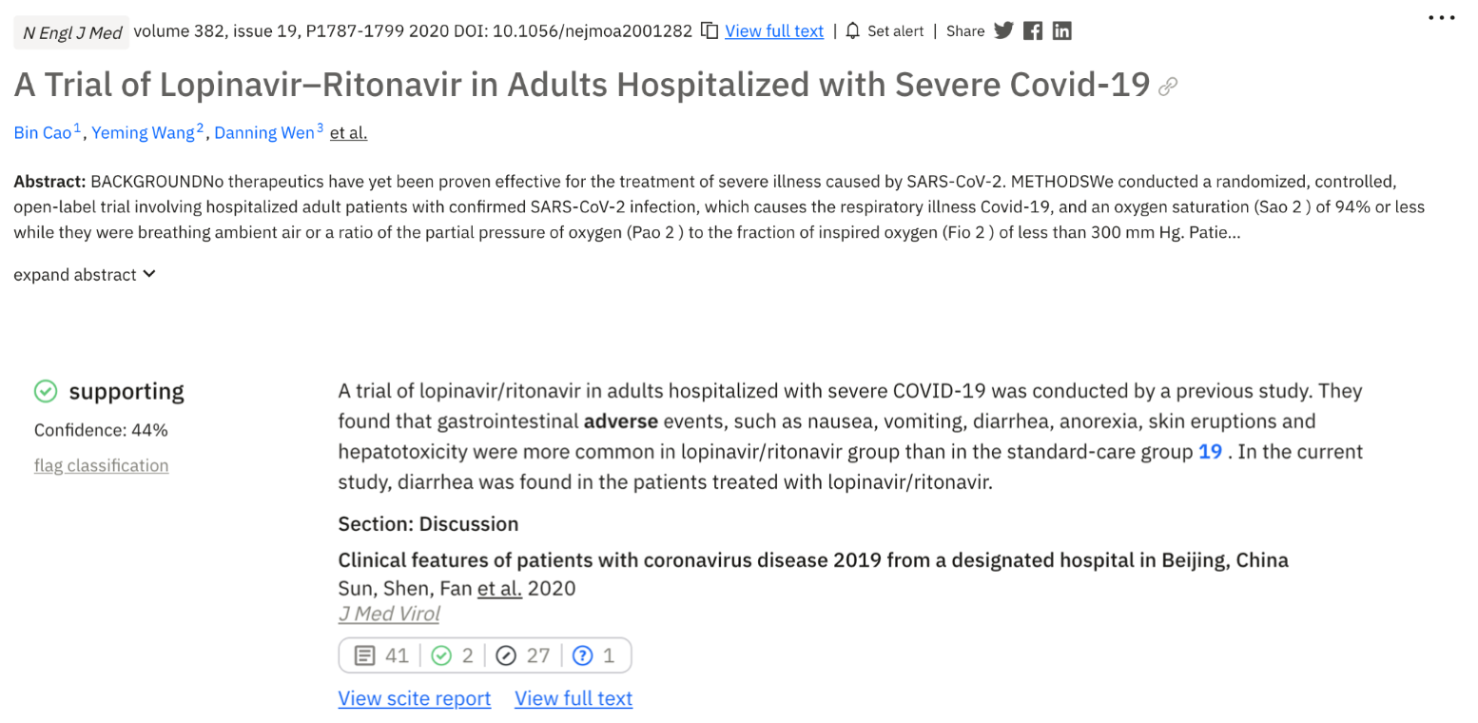Select the green supporting-citations badge showing 2

pos(443,655)
